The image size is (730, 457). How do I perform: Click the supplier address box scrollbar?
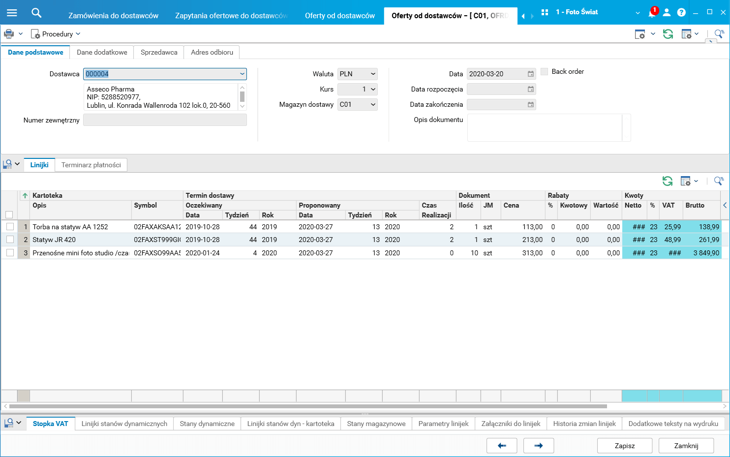coord(242,96)
